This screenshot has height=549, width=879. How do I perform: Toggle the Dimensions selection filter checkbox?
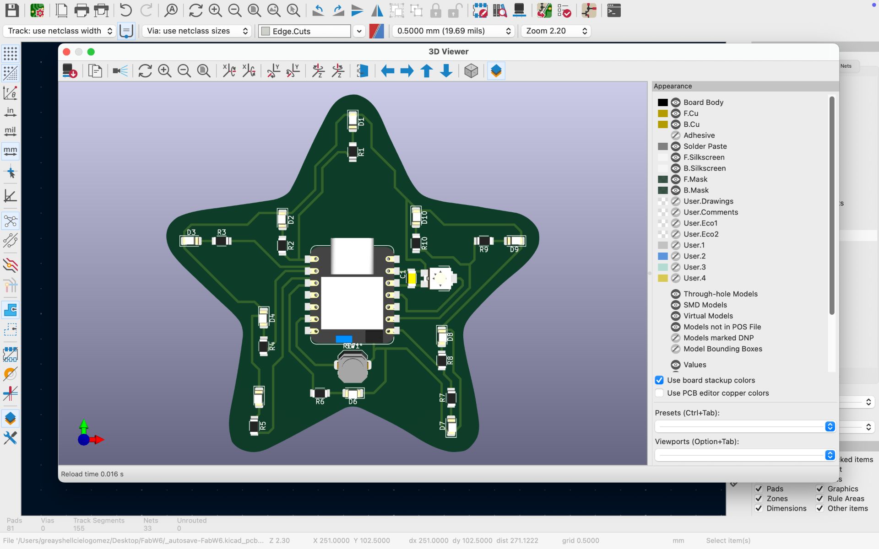pyautogui.click(x=759, y=508)
